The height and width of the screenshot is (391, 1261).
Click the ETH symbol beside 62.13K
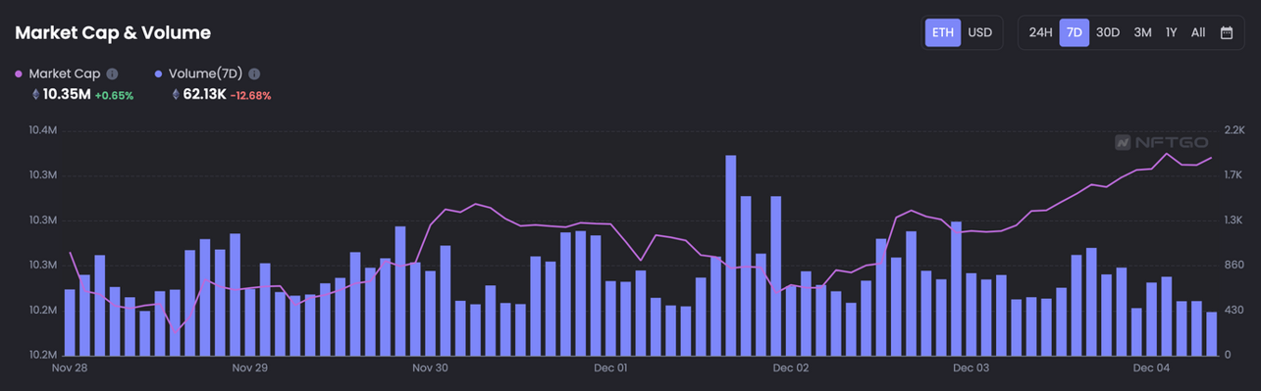click(177, 95)
